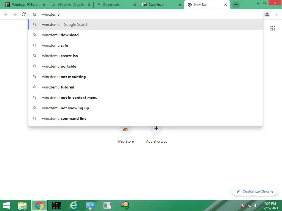Choose the wincdemu create iso suggestion
This screenshot has width=282, height=211.
pos(145,56)
